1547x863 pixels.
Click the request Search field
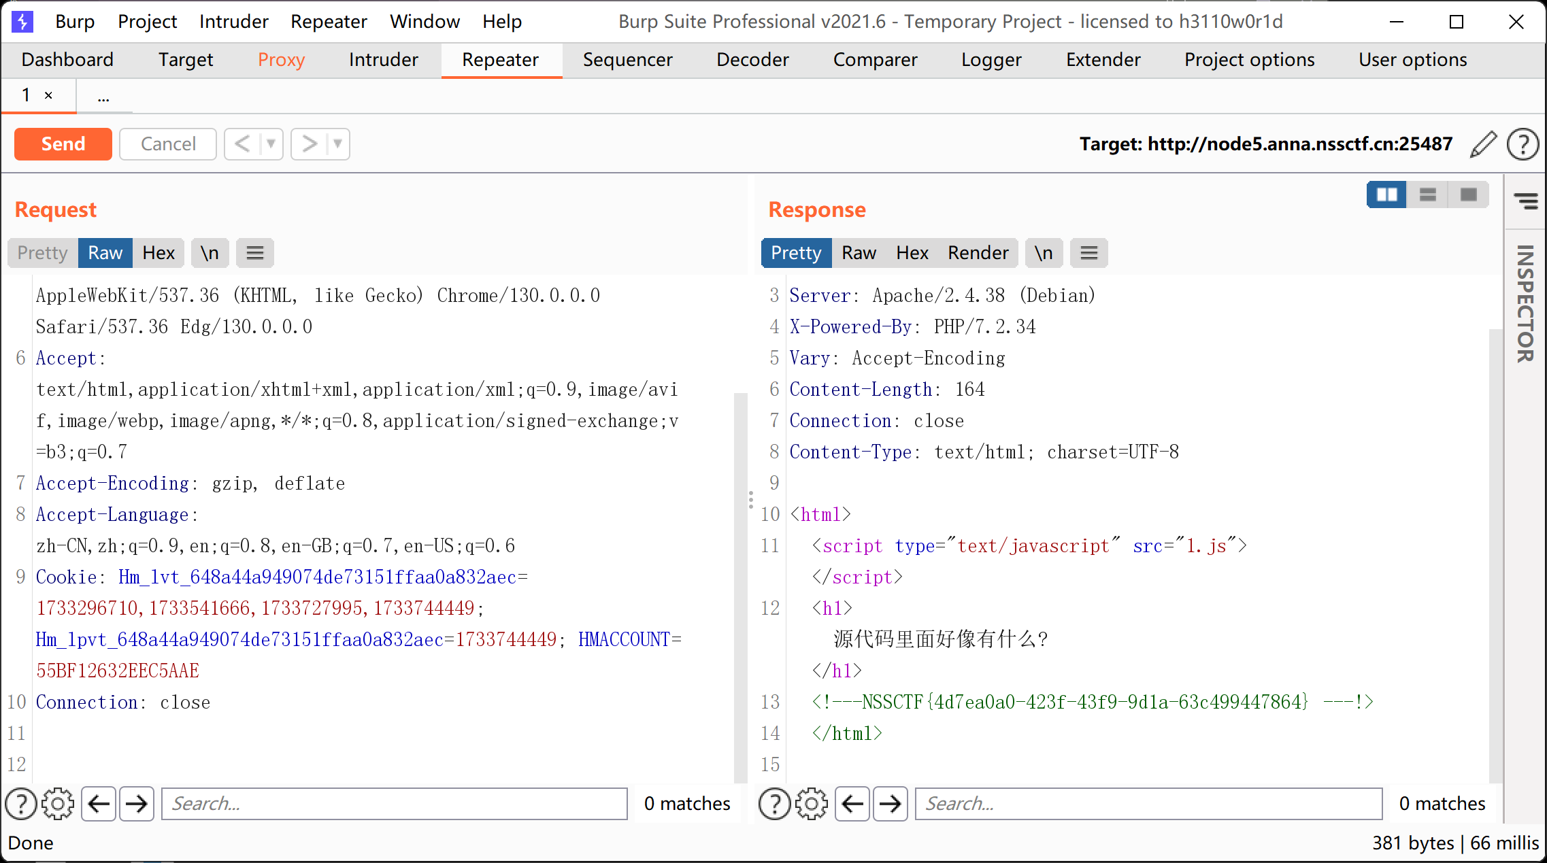(394, 804)
